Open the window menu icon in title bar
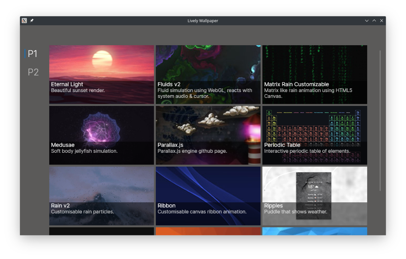The image size is (406, 259). coord(24,21)
